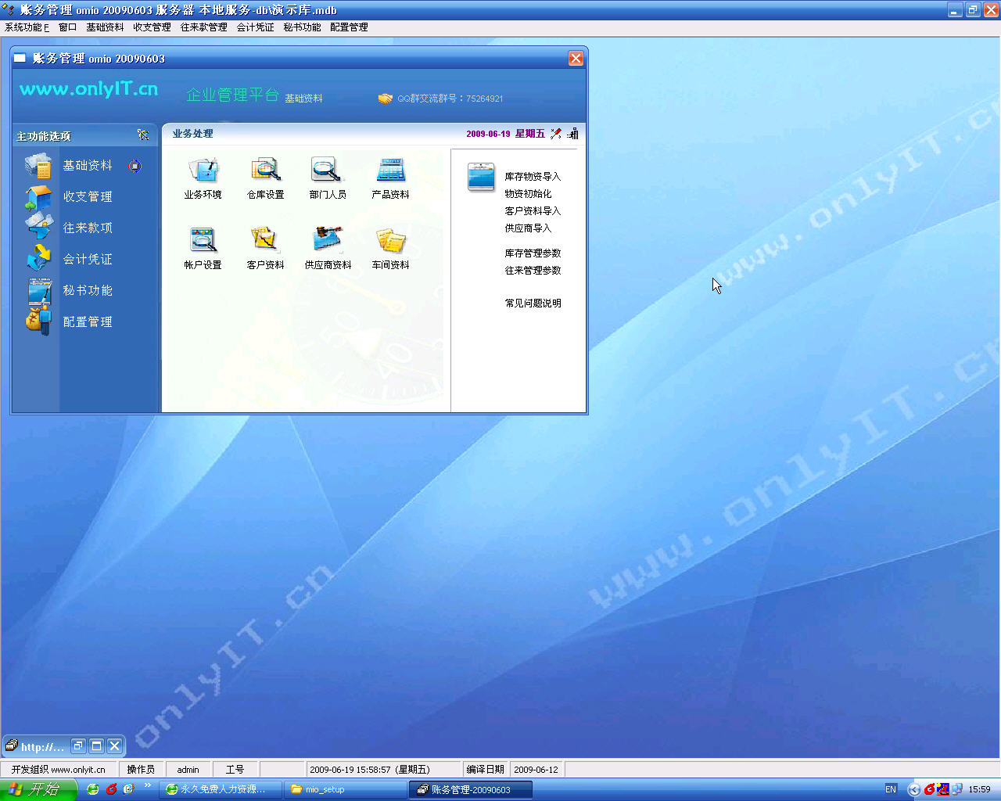Open the 业务环境 icon
Image resolution: width=1001 pixels, height=801 pixels.
click(203, 171)
